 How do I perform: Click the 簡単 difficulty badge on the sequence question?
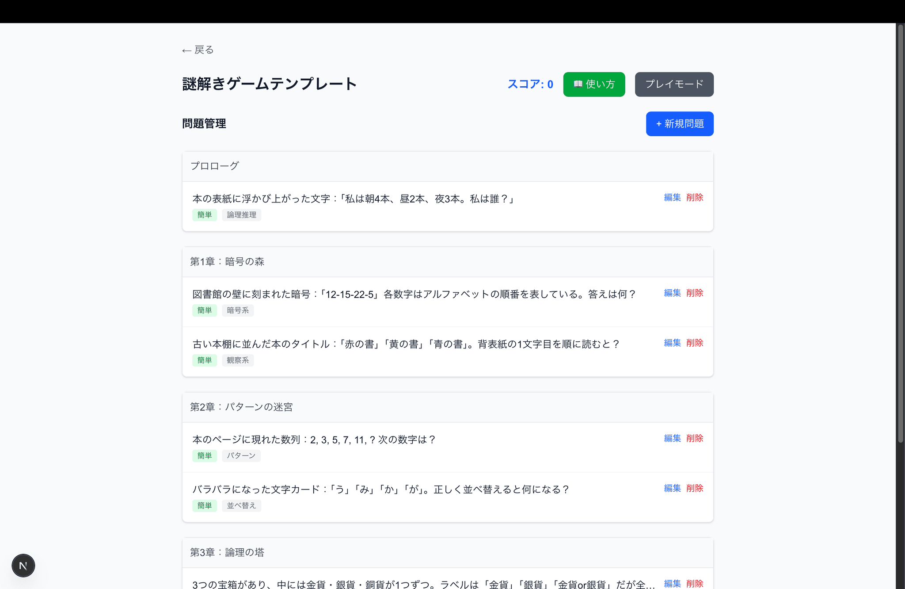[x=205, y=456]
